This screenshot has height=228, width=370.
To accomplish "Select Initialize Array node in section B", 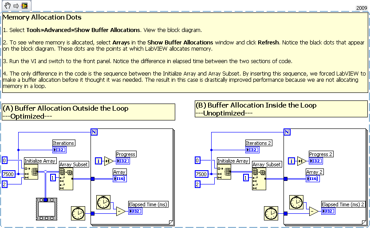I will (224, 172).
